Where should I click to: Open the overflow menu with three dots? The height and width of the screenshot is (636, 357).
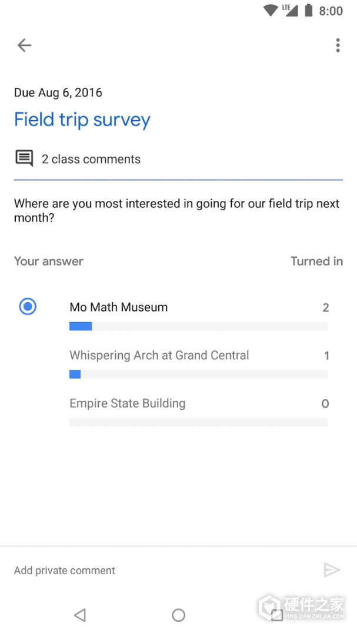338,45
